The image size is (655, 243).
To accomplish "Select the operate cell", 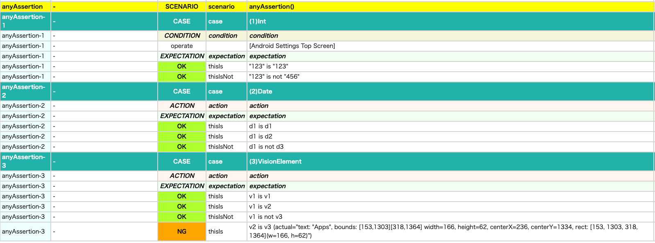I will click(181, 46).
